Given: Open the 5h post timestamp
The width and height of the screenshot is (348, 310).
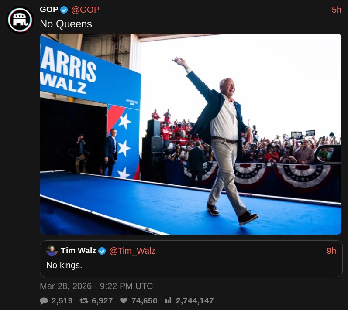Looking at the screenshot, I should point(337,10).
